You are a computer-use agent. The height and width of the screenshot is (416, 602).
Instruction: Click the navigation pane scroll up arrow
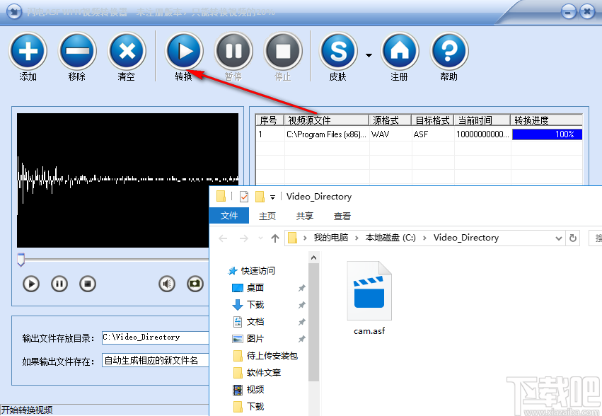(313, 258)
